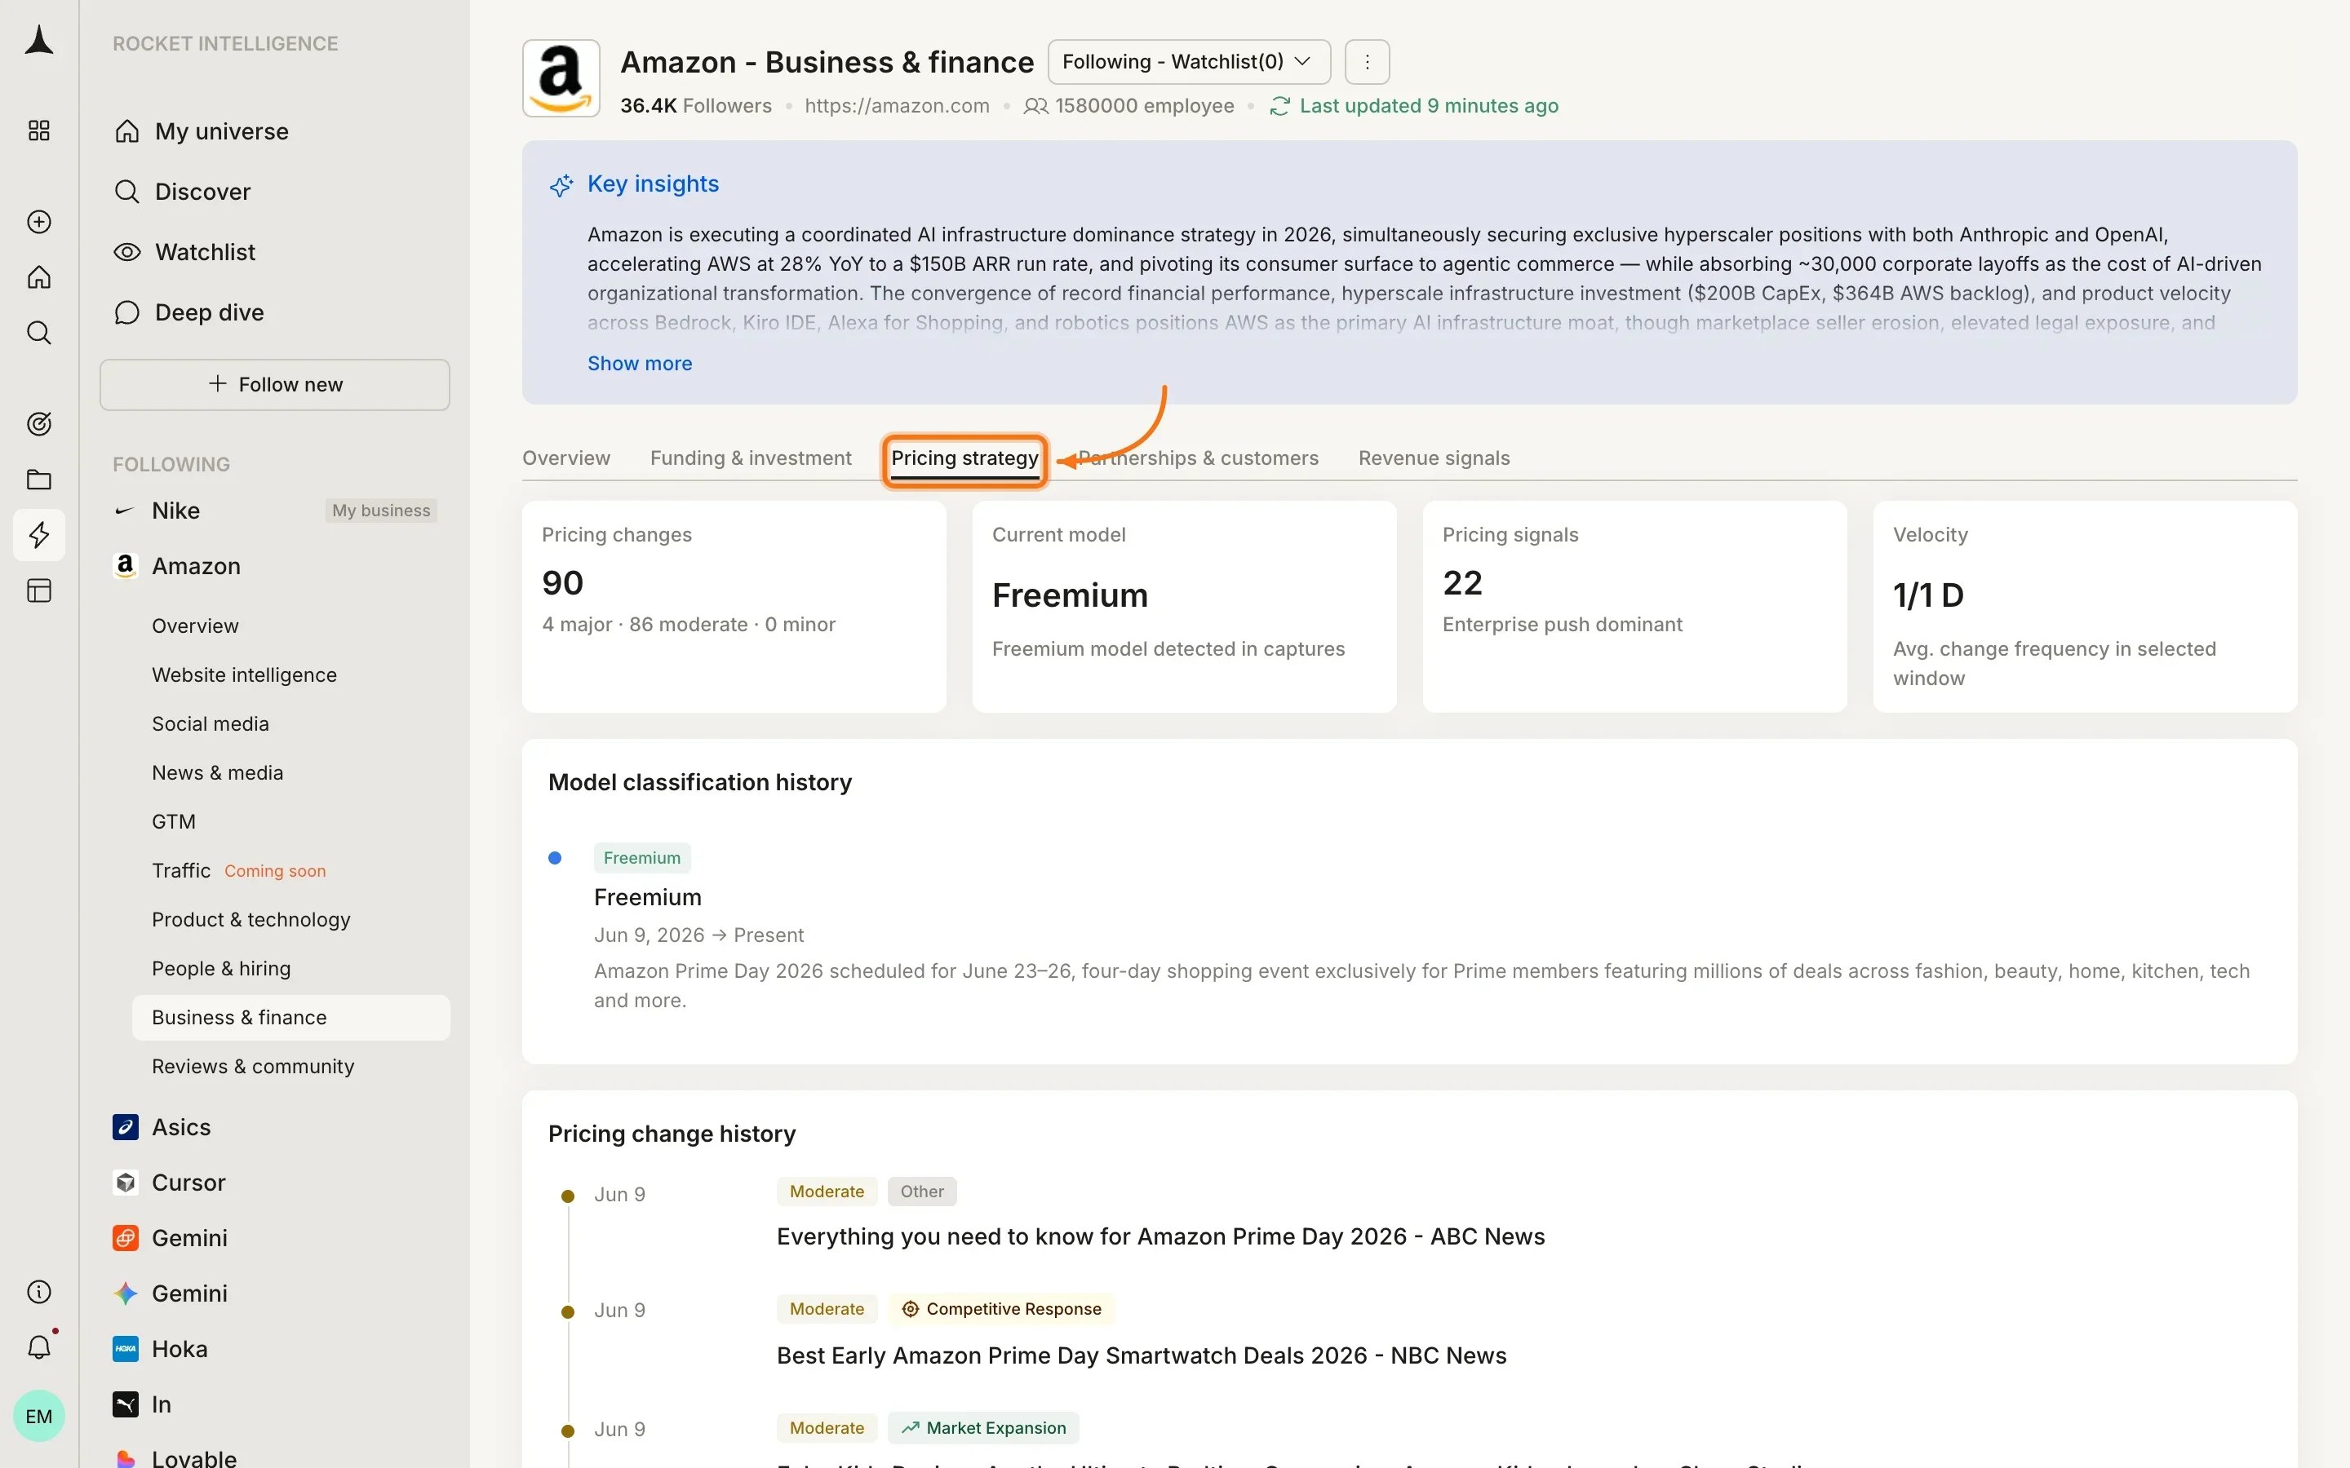This screenshot has height=1468, width=2350.
Task: Open the three-dot more options button
Action: [1368, 62]
